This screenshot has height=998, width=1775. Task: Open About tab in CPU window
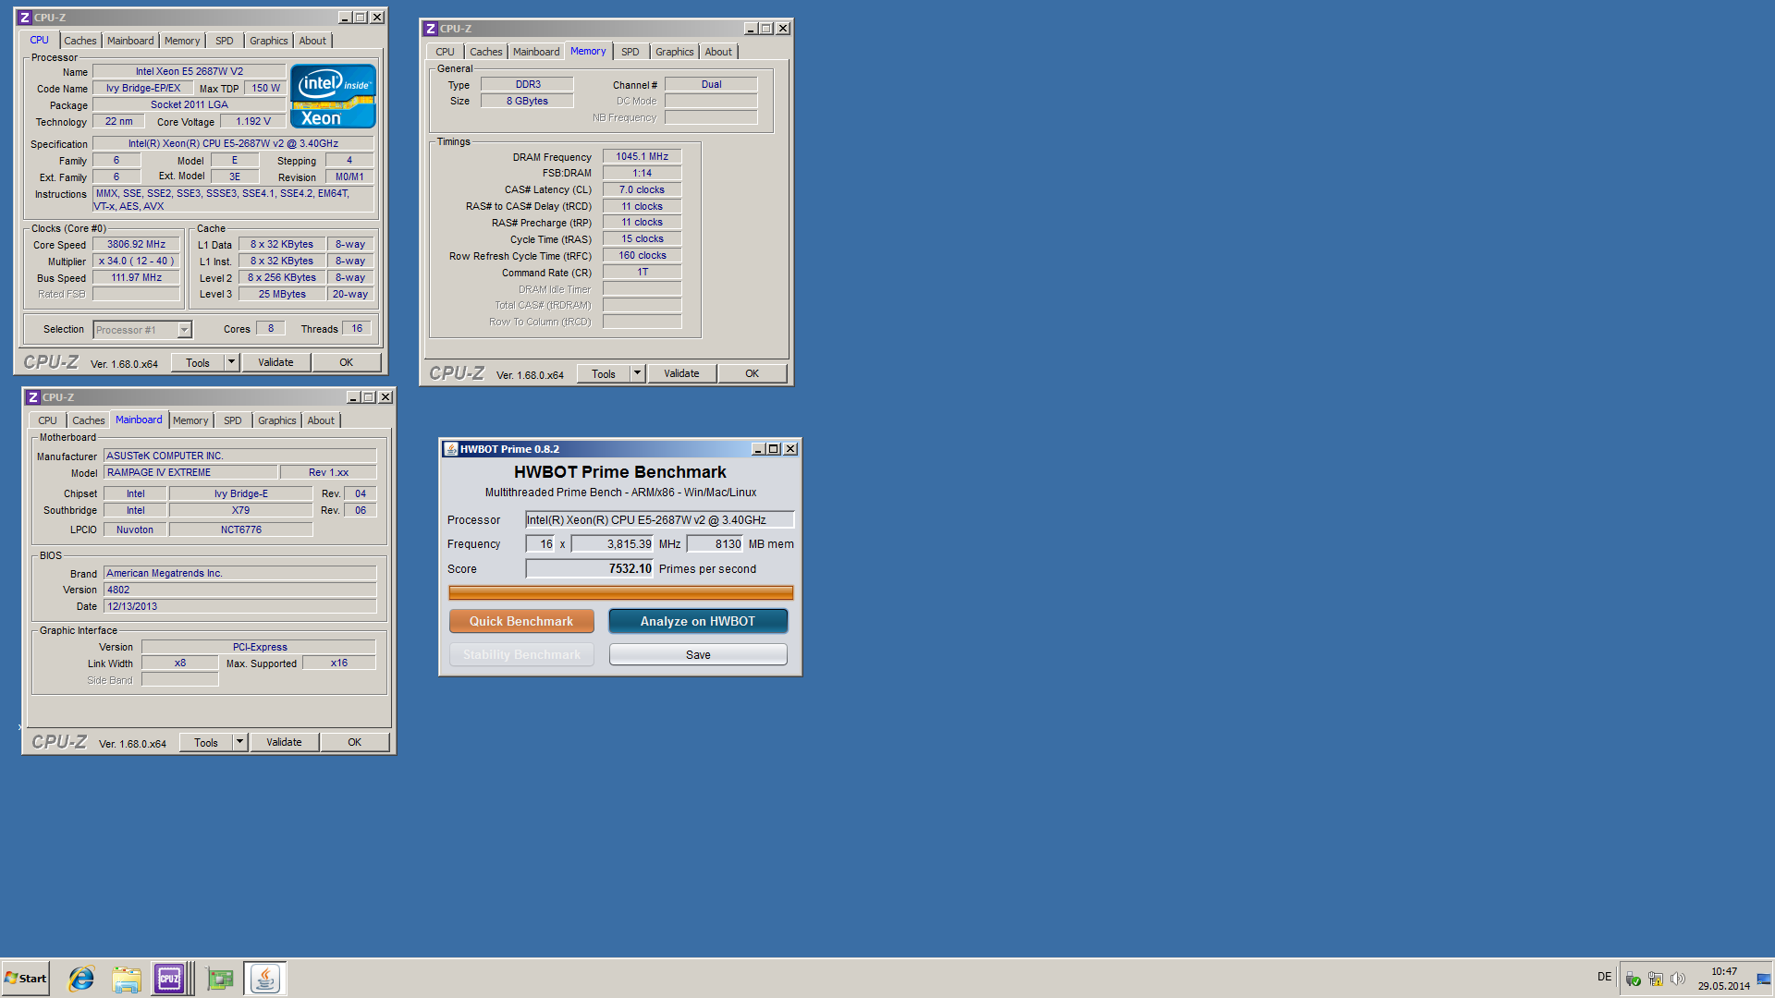coord(312,41)
